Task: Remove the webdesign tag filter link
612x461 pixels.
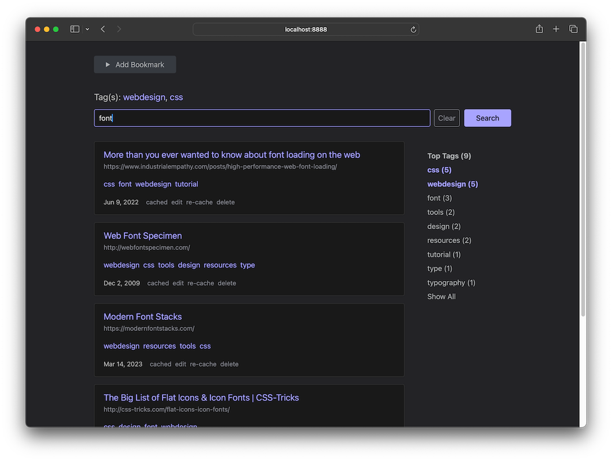Action: pos(144,97)
